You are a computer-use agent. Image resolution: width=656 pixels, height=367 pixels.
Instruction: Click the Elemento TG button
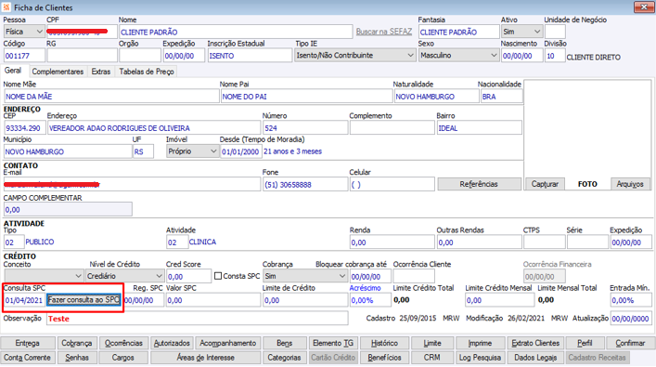333,343
